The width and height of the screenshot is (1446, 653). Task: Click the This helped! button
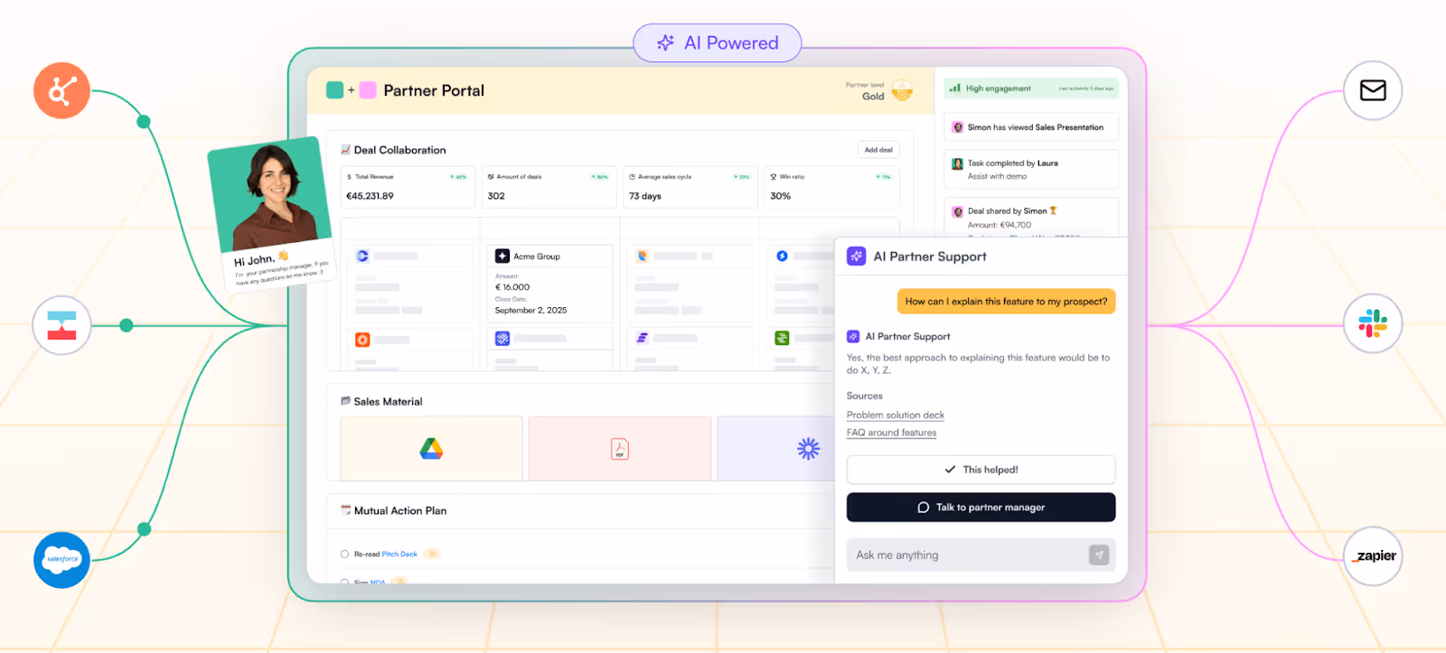tap(981, 470)
